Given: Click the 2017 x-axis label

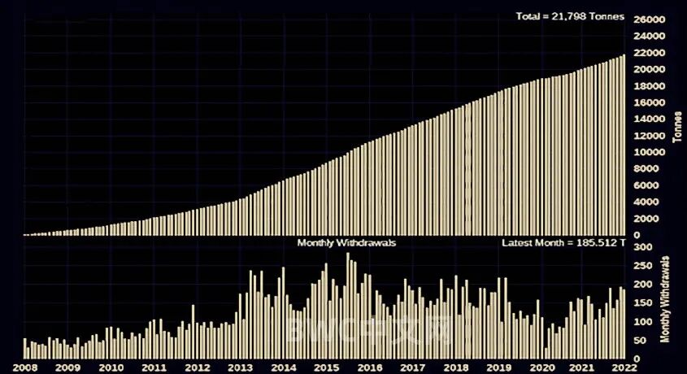Looking at the screenshot, I should pyautogui.click(x=412, y=367).
